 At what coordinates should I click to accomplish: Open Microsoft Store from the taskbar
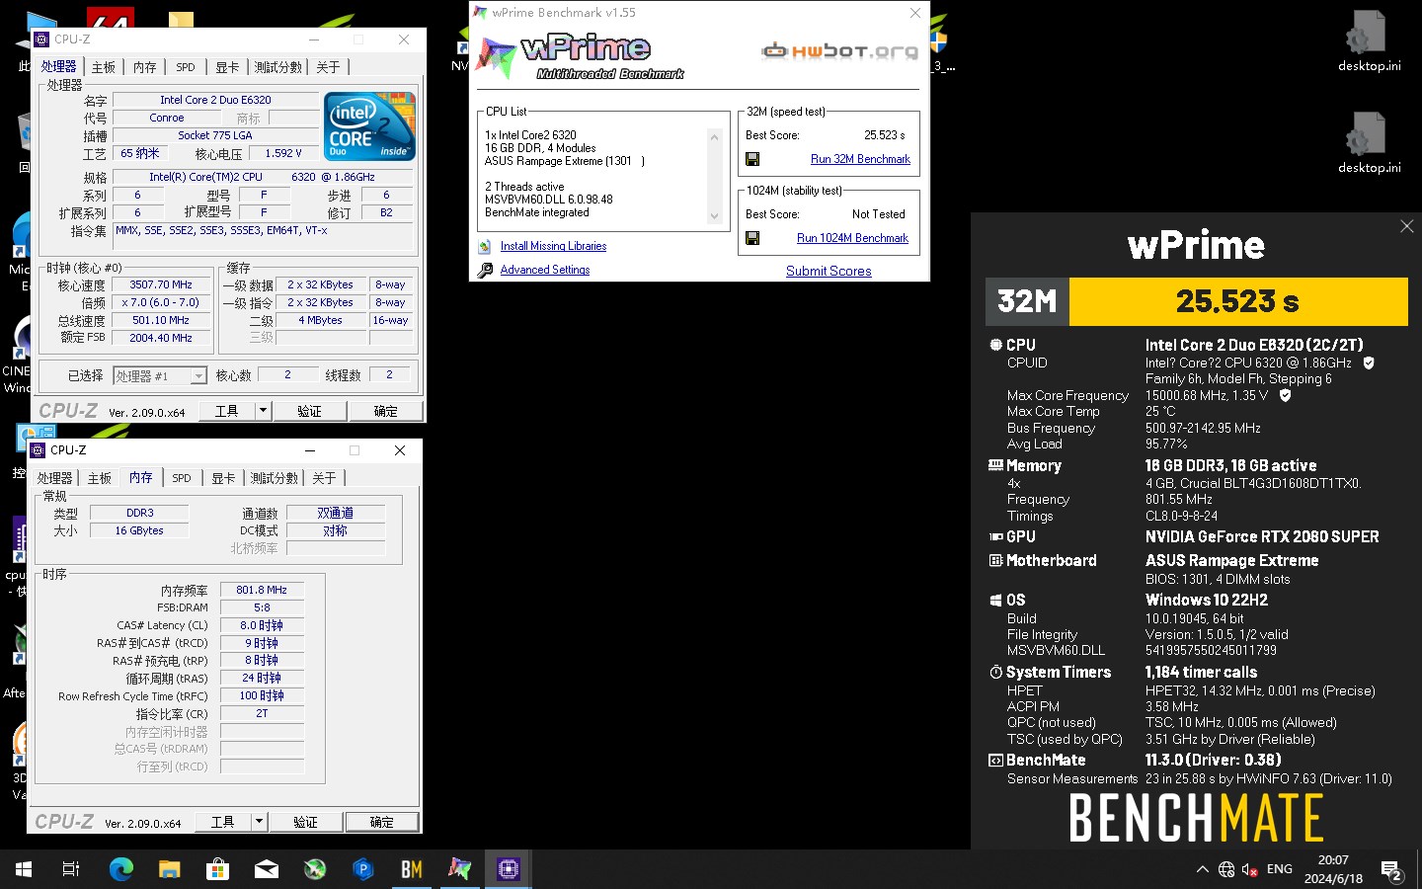(217, 869)
